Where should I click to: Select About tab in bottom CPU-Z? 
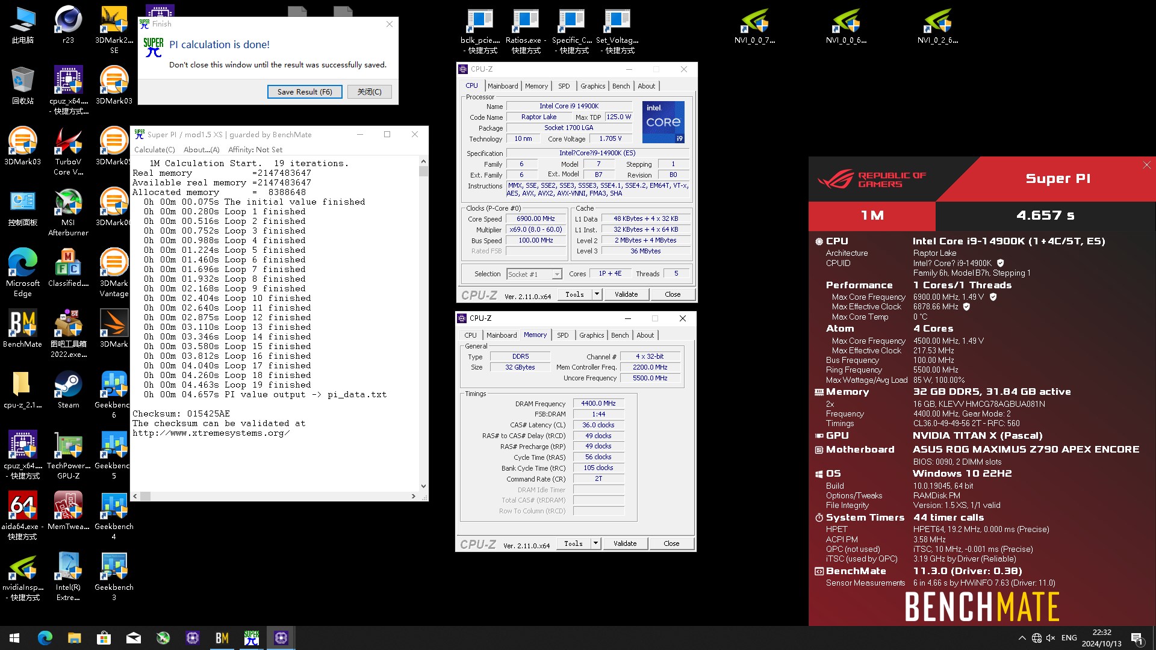(645, 335)
